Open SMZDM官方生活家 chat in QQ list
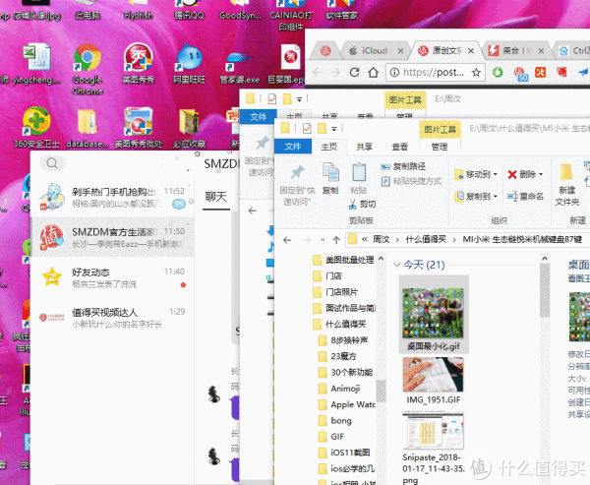This screenshot has height=485, width=590. [112, 237]
